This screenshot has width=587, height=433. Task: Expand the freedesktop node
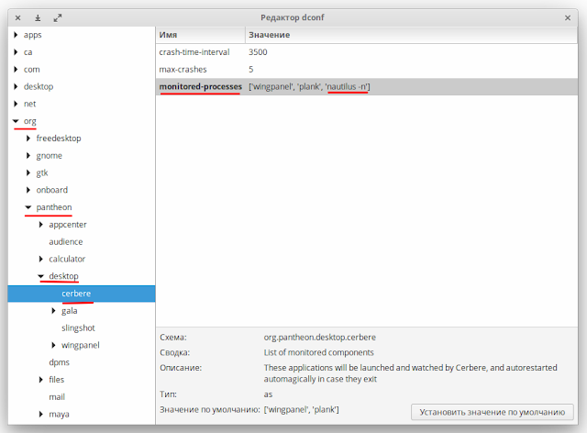(28, 139)
